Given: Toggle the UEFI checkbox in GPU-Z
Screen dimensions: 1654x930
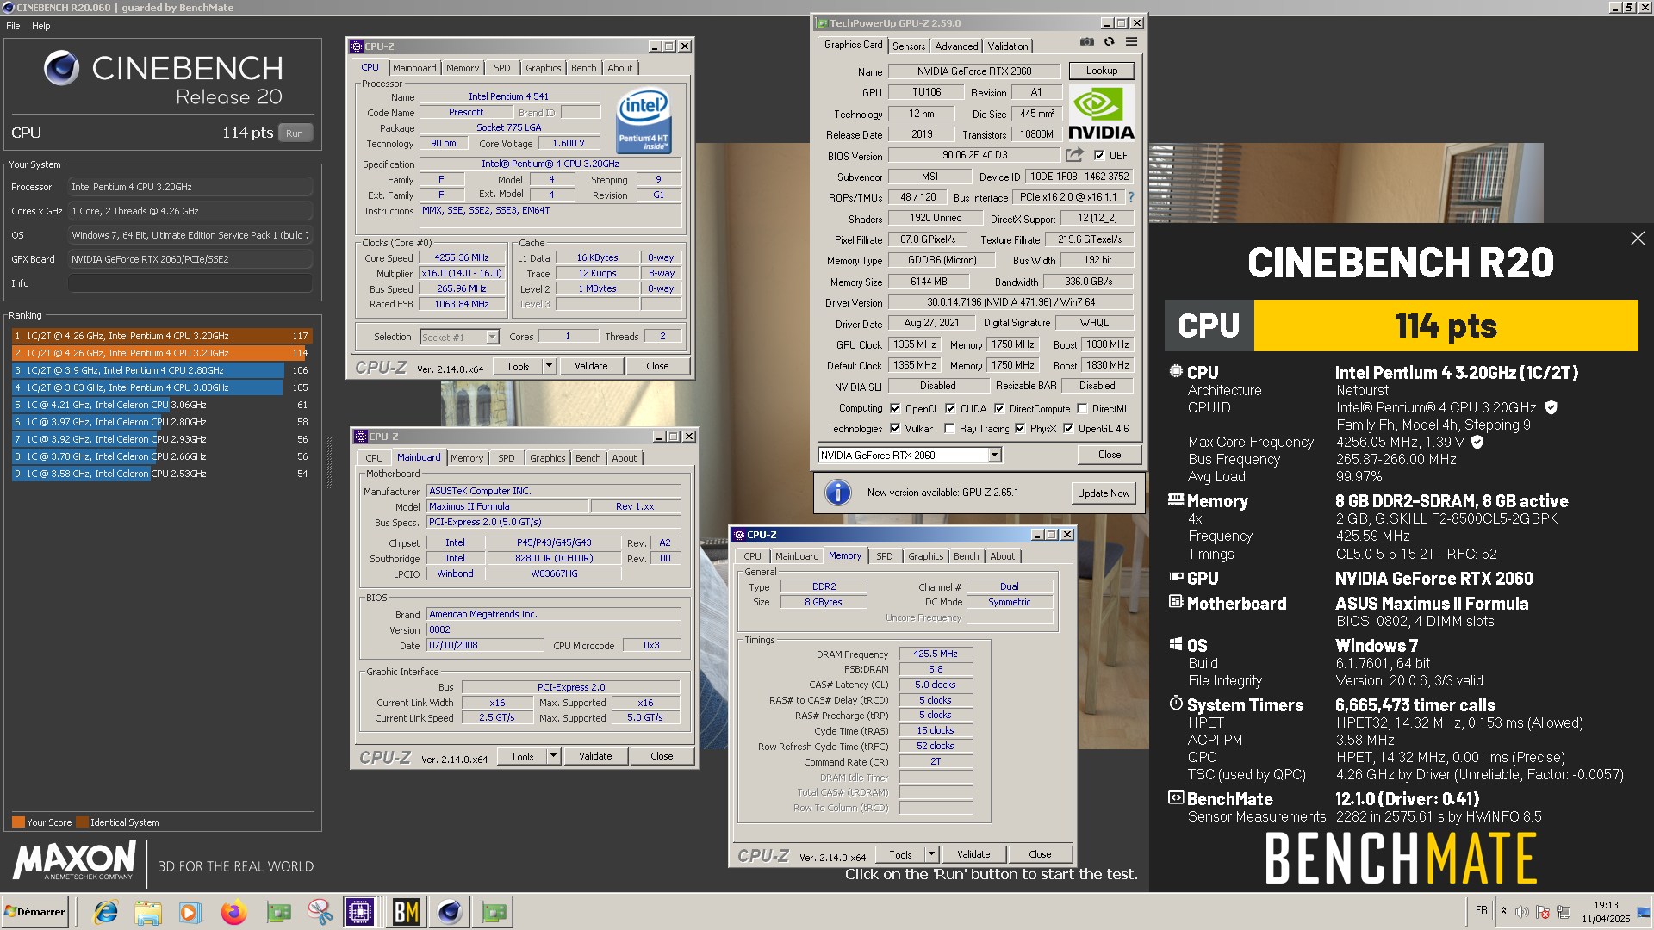Looking at the screenshot, I should click(x=1099, y=156).
